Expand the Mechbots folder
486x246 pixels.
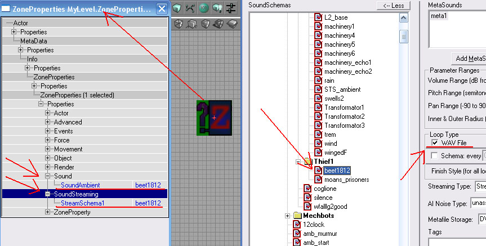pyautogui.click(x=288, y=216)
